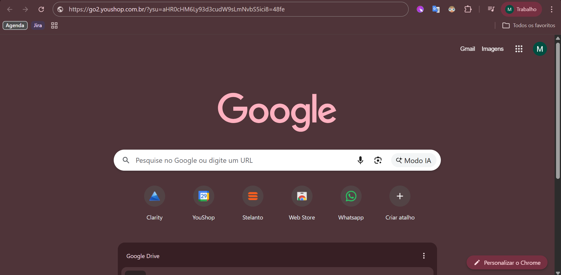Click Criar atalho plus button
Viewport: 561px width, 275px height.
click(x=400, y=196)
